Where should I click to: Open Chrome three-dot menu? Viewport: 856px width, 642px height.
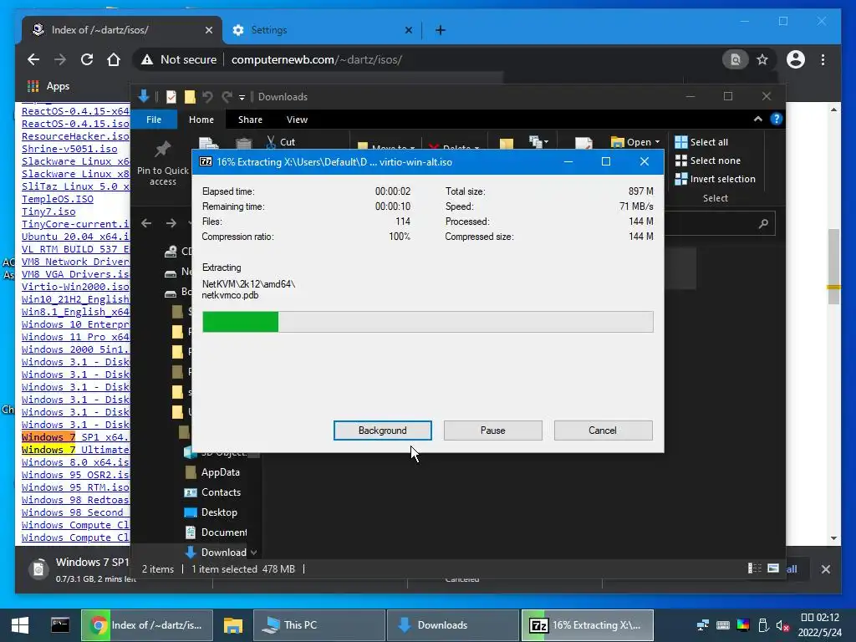(x=823, y=59)
